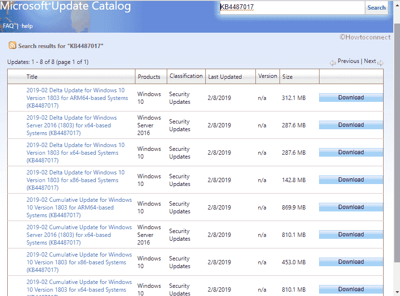The height and width of the screenshot is (296, 400).
Task: Sort by Products column header
Action: pos(149,76)
